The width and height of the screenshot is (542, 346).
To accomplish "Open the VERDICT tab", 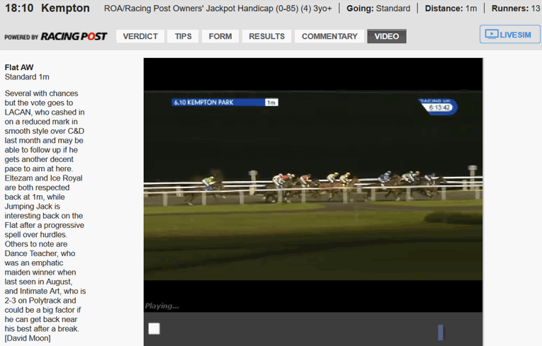I will coord(140,36).
